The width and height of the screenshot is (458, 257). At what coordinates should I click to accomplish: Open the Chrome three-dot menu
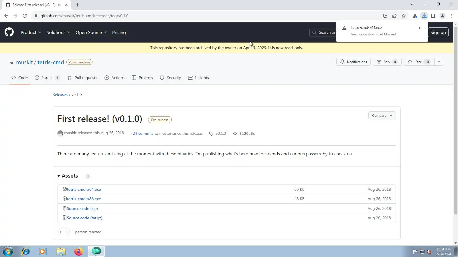pos(452,16)
